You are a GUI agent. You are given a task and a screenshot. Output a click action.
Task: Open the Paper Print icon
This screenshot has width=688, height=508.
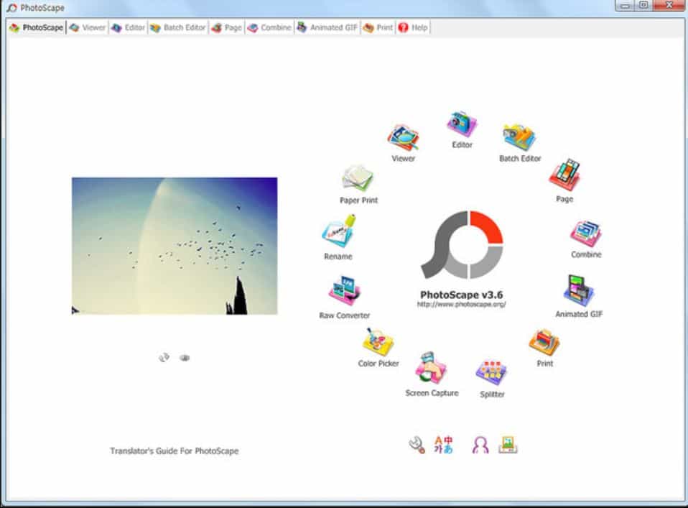click(358, 178)
